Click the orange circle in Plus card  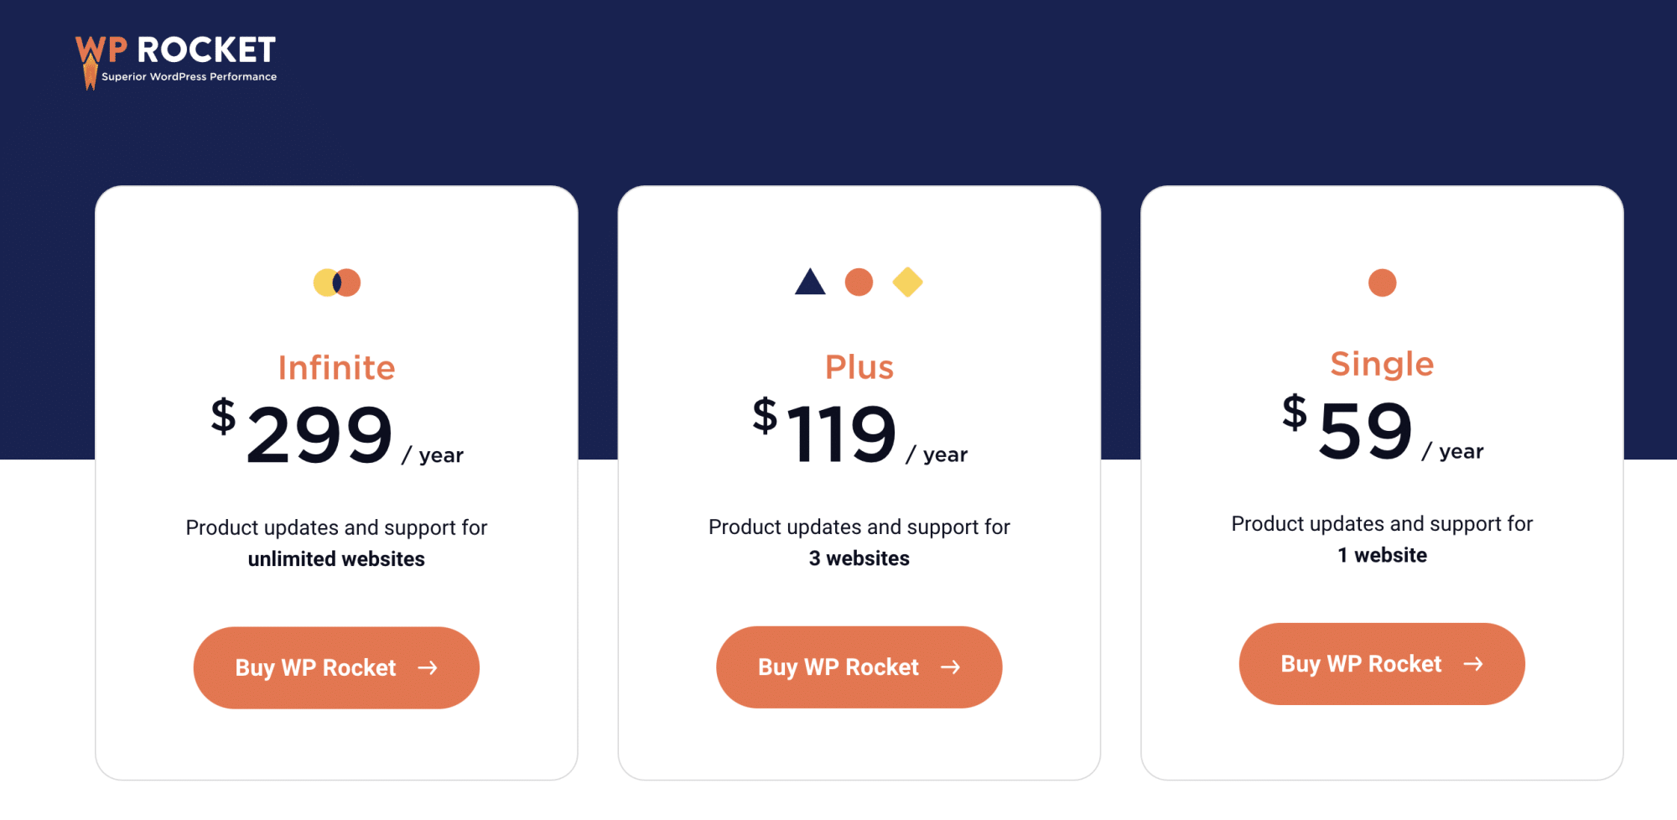pos(859,283)
